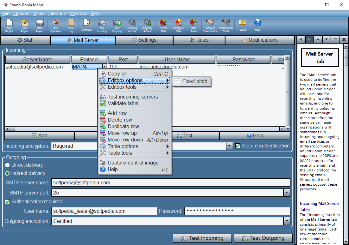Open the SMTP server port dropdown
Viewport: 349px width, 245px height.
[x=287, y=193]
